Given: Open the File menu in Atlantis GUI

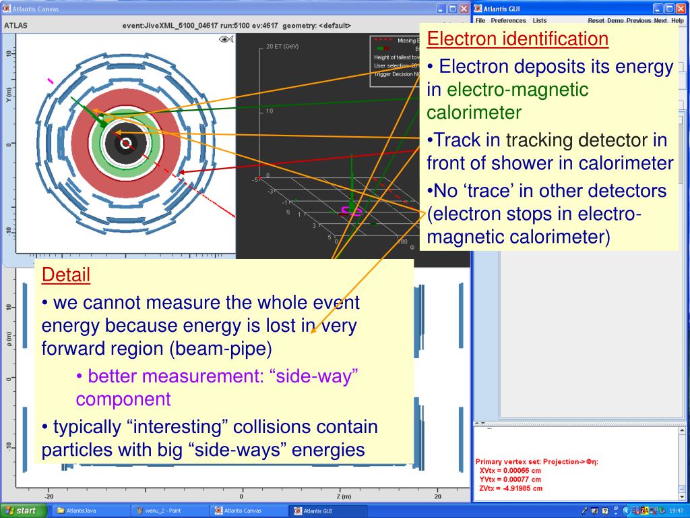Looking at the screenshot, I should [480, 21].
